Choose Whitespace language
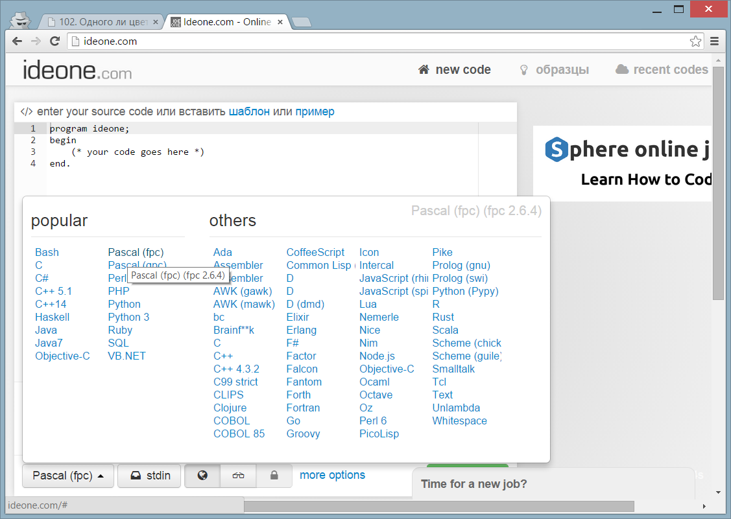731x519 pixels. point(459,421)
